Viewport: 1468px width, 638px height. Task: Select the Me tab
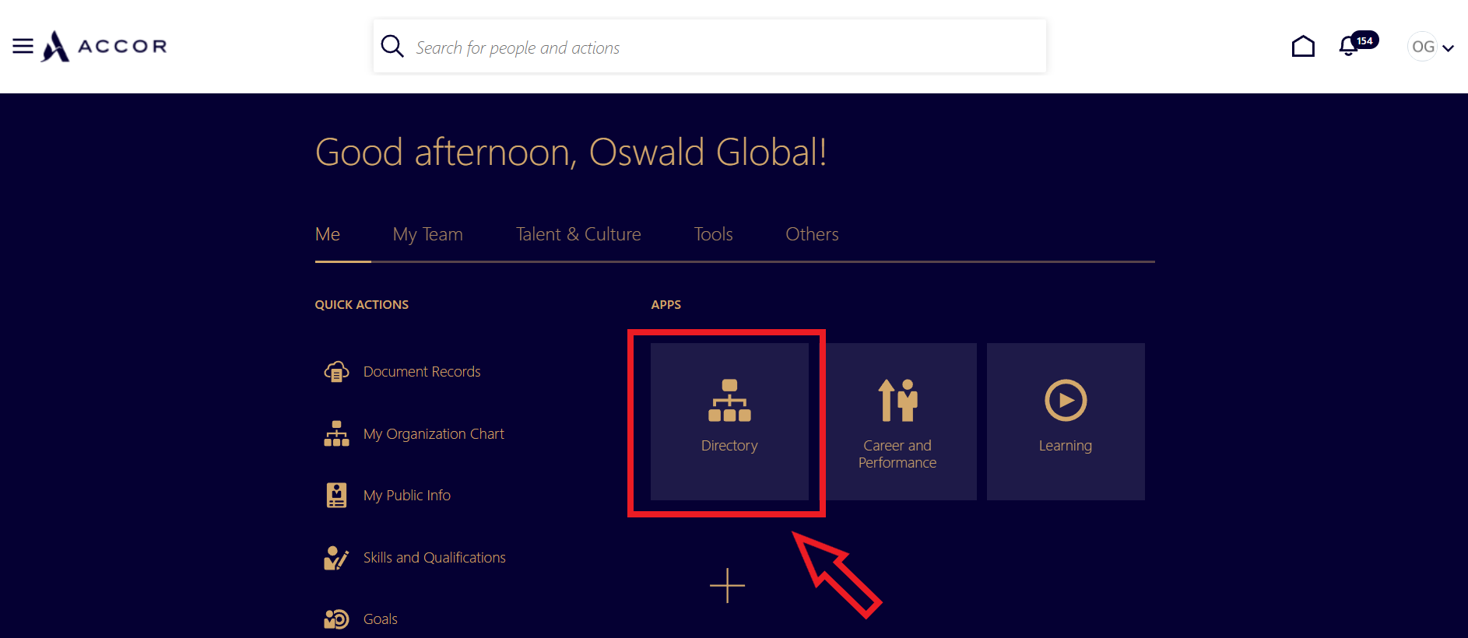point(328,234)
